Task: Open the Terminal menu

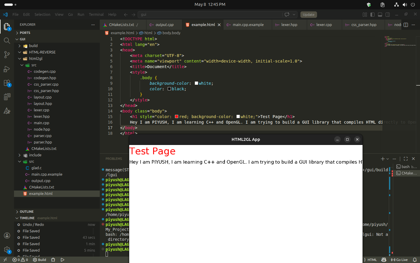Action: click(96, 15)
